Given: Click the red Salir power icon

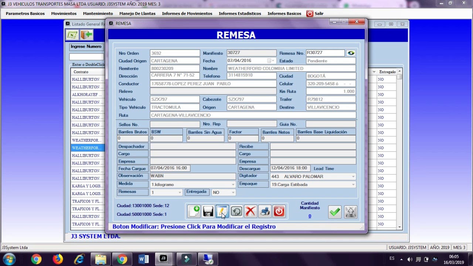Looking at the screenshot, I should click(x=310, y=13).
